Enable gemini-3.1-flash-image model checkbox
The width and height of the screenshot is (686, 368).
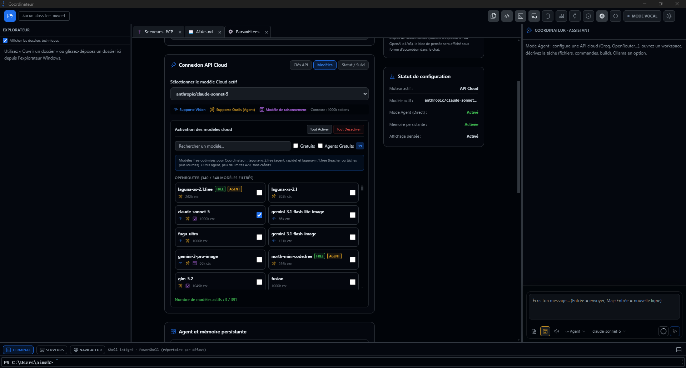click(x=353, y=237)
